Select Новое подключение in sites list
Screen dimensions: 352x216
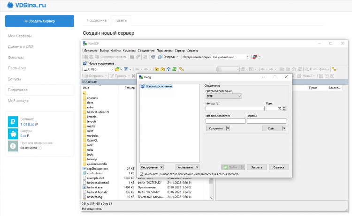coord(157,86)
